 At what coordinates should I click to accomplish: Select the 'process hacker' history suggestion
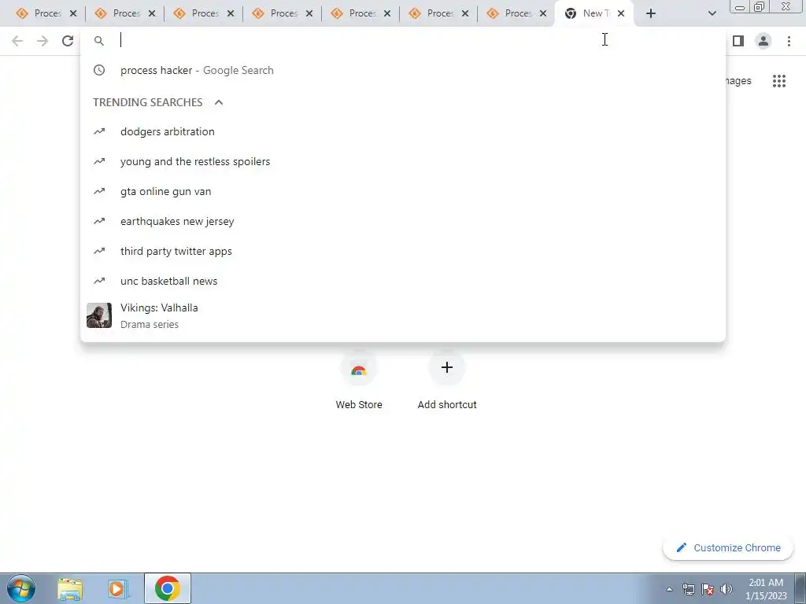point(403,70)
